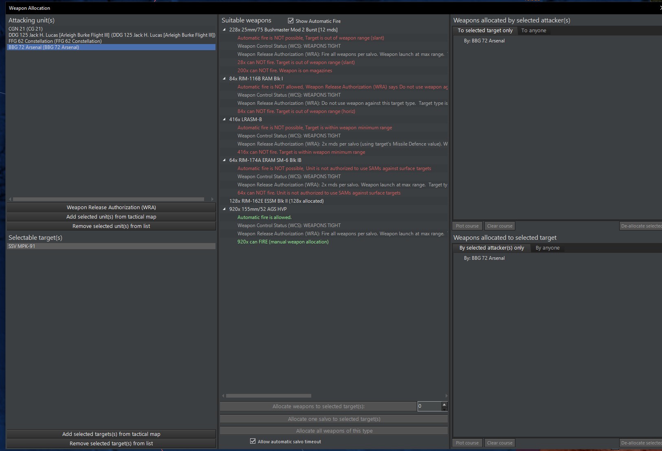Click '416x can NOT fire' minimum range line
This screenshot has width=662, height=451.
pos(301,152)
